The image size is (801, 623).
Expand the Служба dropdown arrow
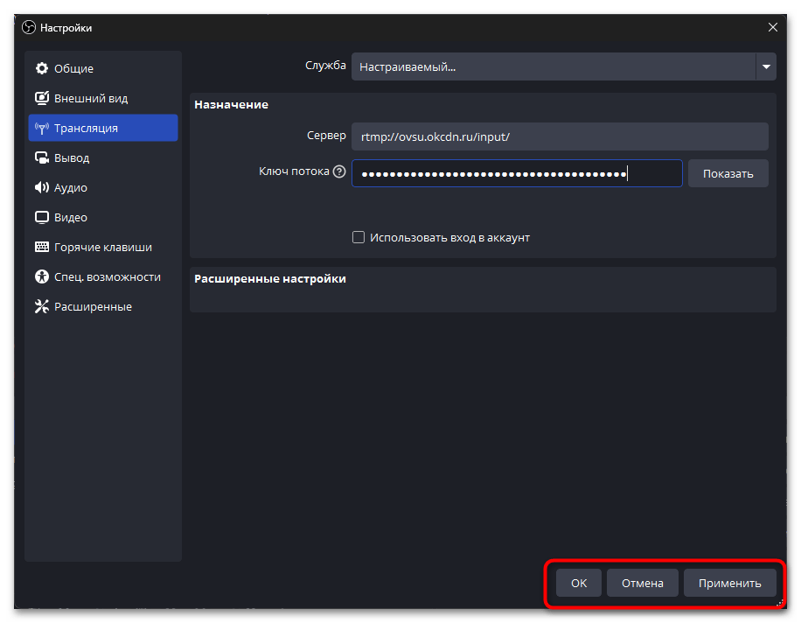pyautogui.click(x=766, y=66)
